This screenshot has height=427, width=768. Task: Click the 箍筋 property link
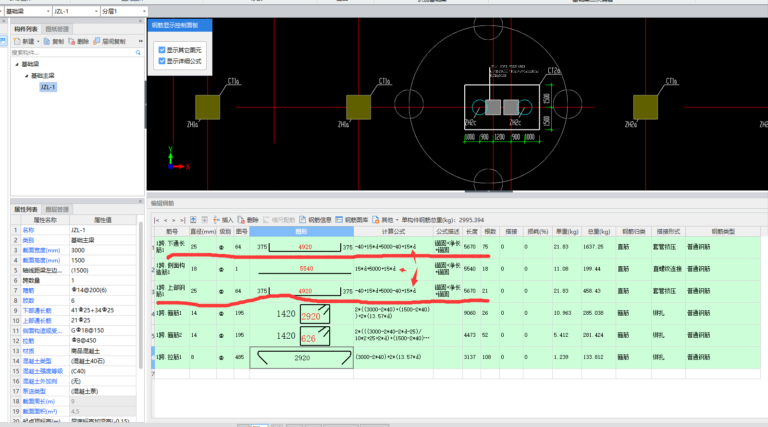point(28,291)
